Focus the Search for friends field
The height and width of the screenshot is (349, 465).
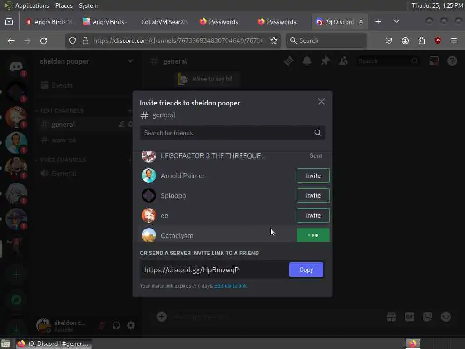click(x=232, y=133)
